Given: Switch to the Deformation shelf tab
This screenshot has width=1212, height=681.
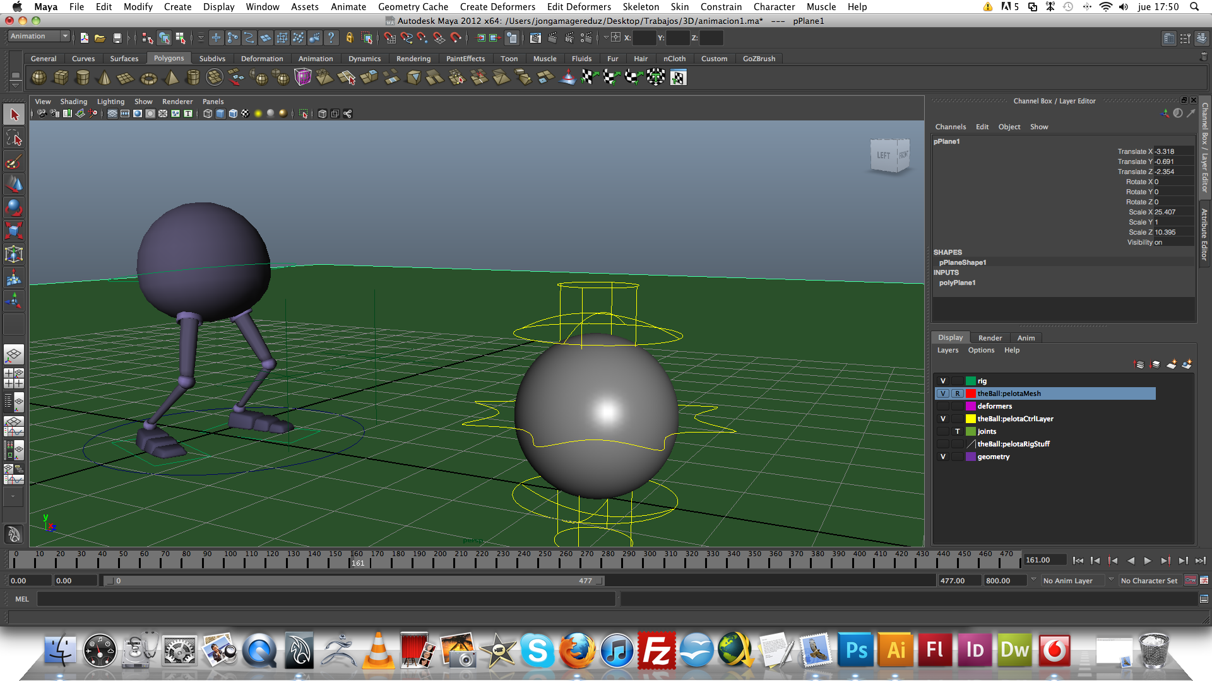Looking at the screenshot, I should 261,59.
